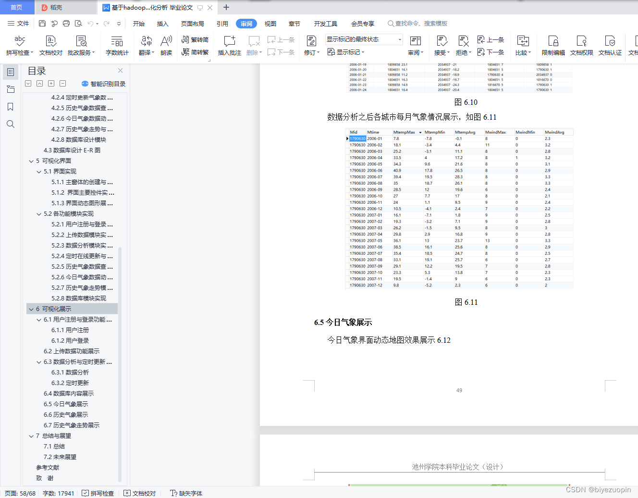
Task: Open the 引用 ribbon tab
Action: [222, 24]
